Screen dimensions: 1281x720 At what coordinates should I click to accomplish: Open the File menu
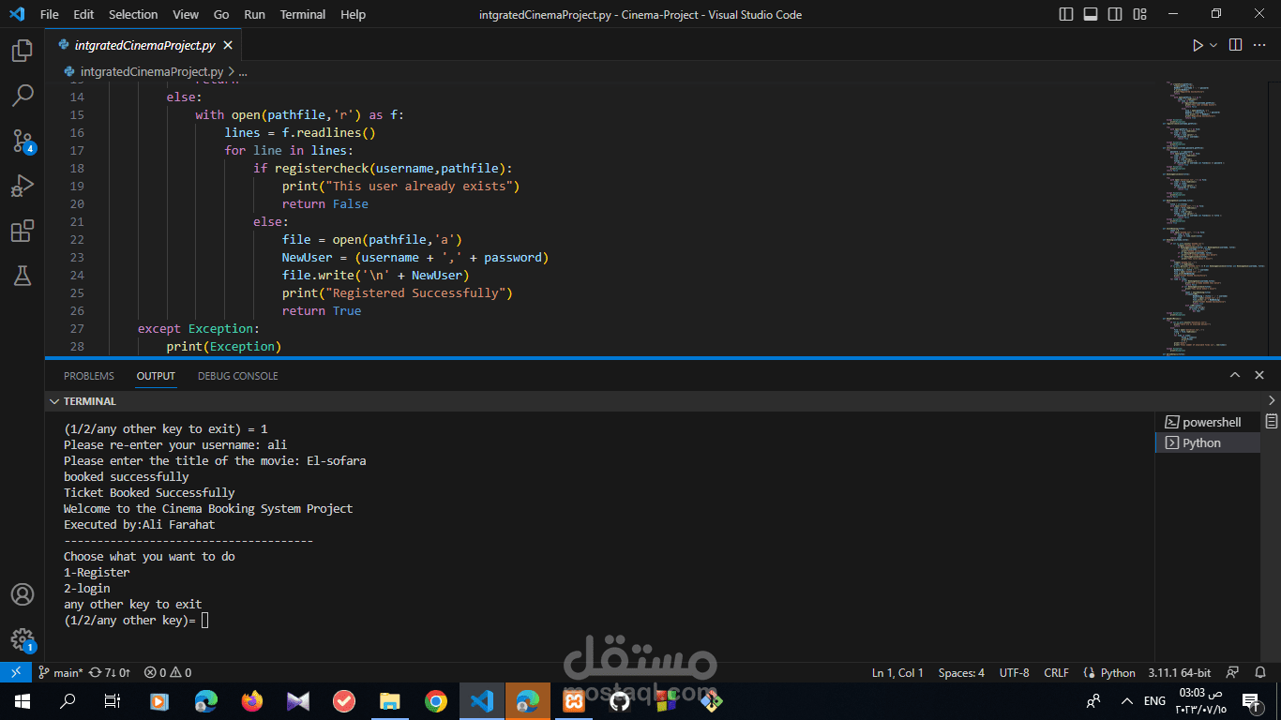coord(50,14)
